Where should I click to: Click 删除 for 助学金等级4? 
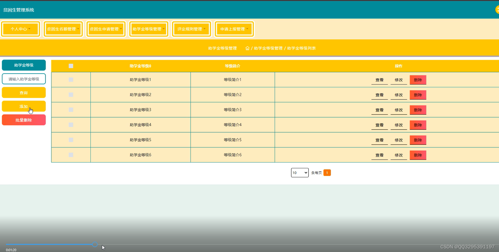tap(418, 125)
